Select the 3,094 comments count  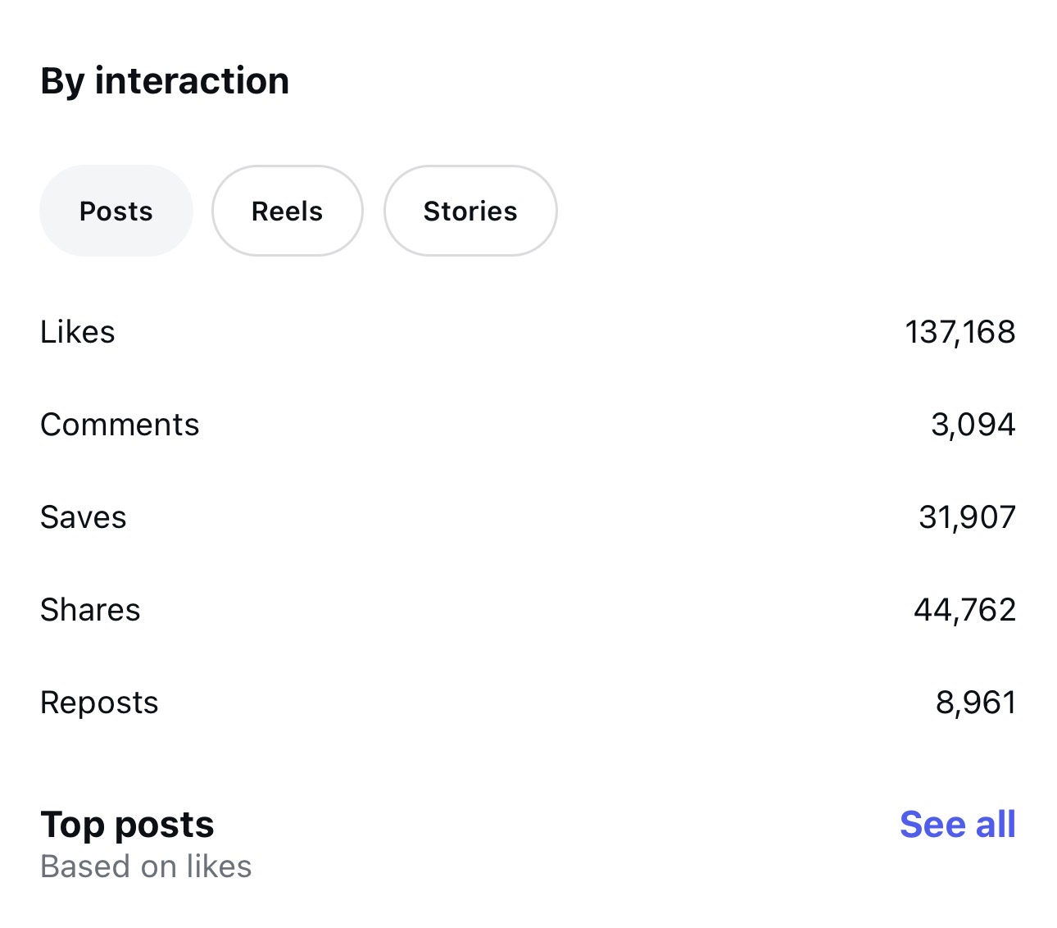pos(973,425)
